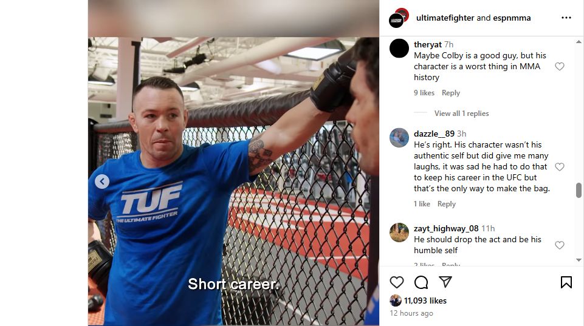The width and height of the screenshot is (584, 326).
Task: Like dazzle__89's comment heart
Action: point(560,167)
